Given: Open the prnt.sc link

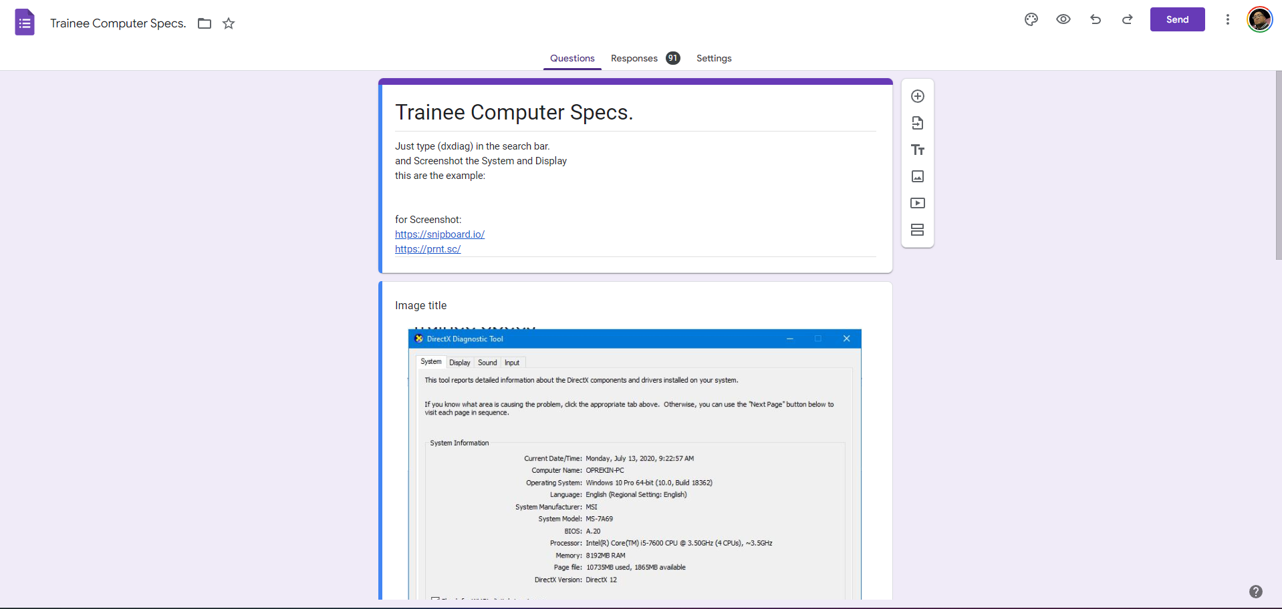Looking at the screenshot, I should [428, 249].
